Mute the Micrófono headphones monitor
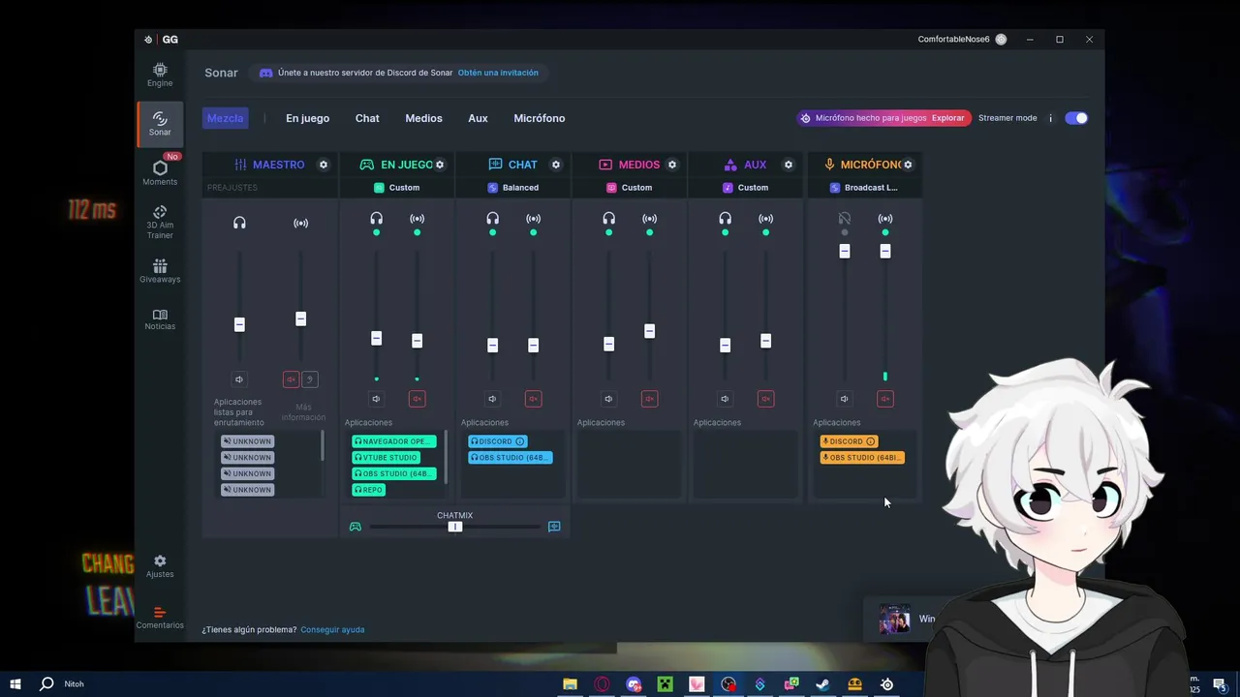The image size is (1240, 697). tap(845, 399)
